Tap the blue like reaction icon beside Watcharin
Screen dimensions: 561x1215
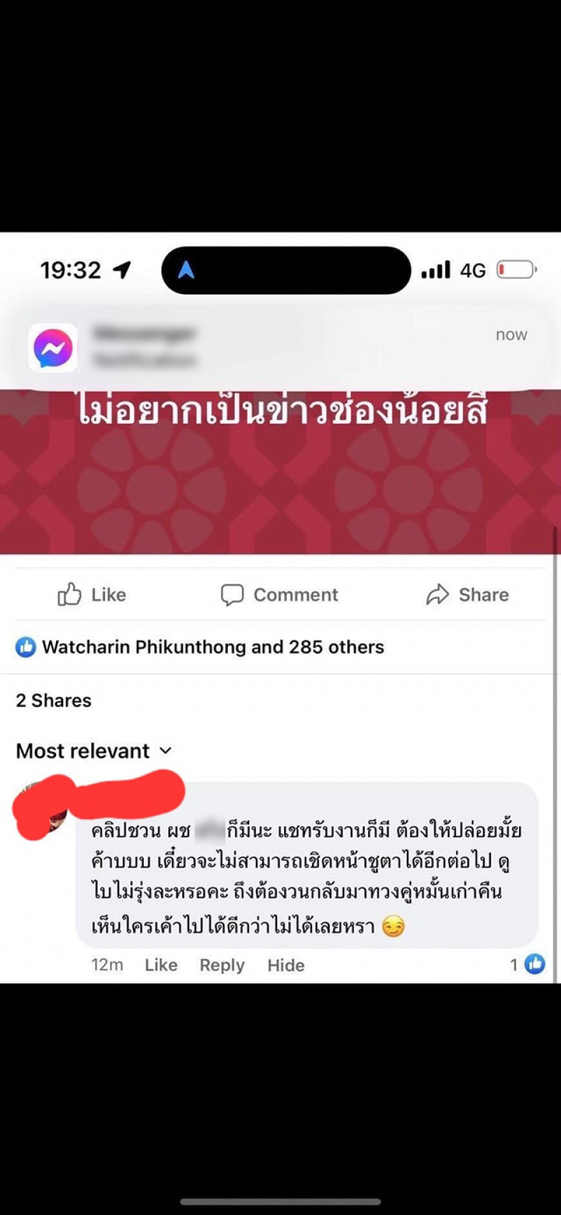pos(26,647)
